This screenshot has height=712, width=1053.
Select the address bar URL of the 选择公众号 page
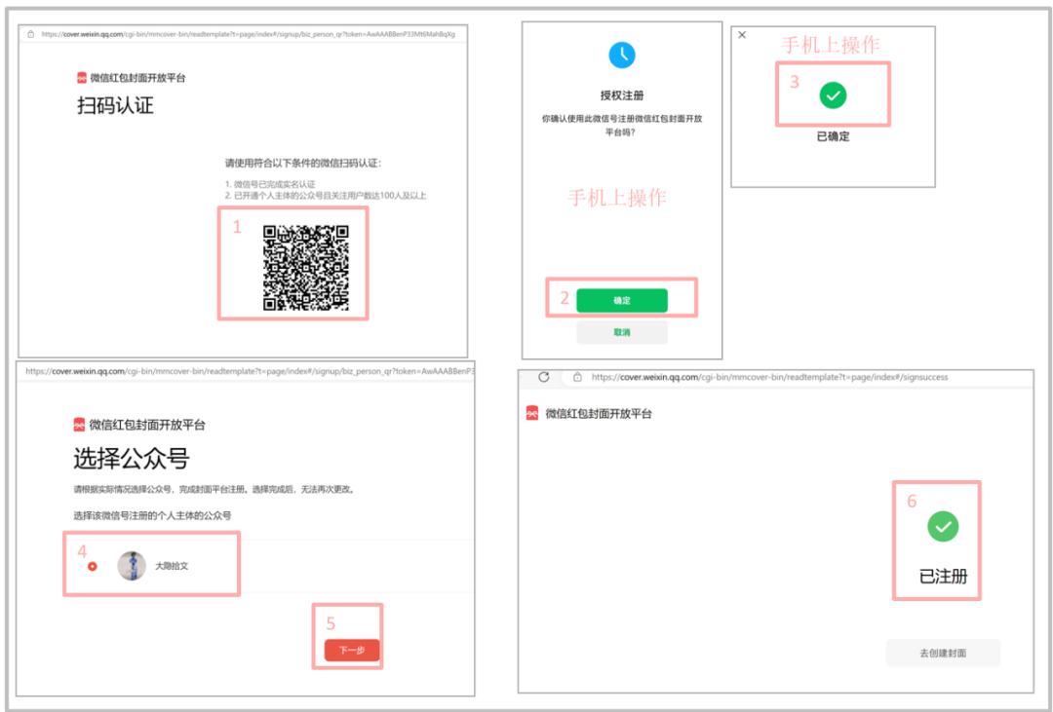point(250,371)
